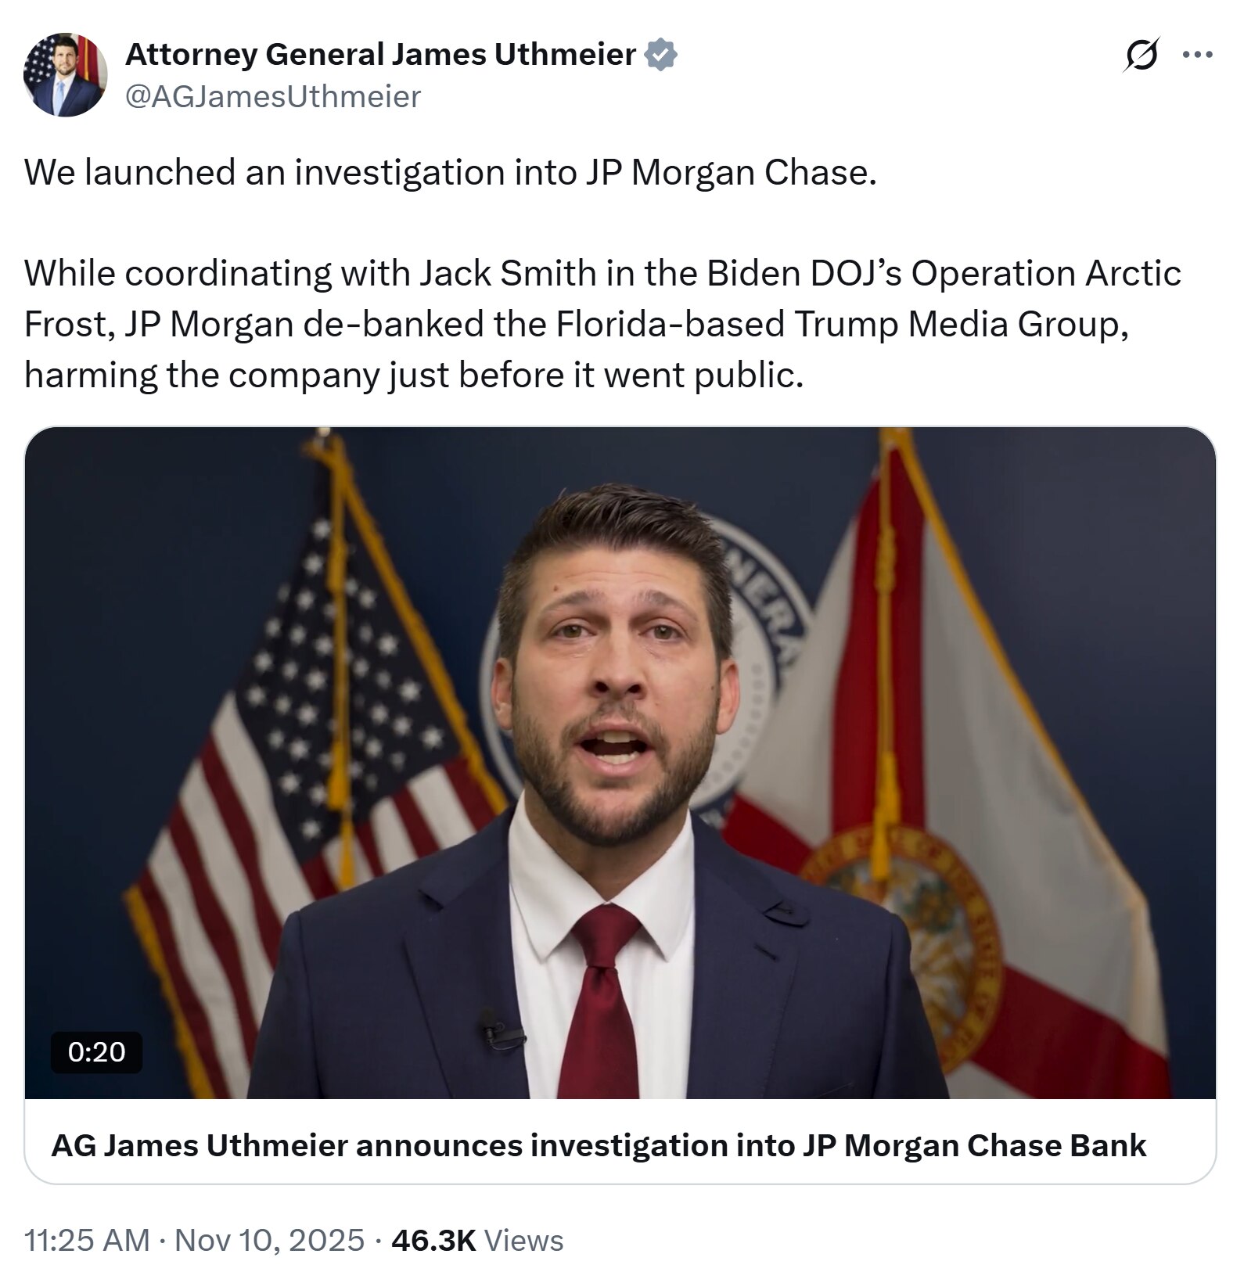Click the "We launched an investigation" sentence

(451, 172)
